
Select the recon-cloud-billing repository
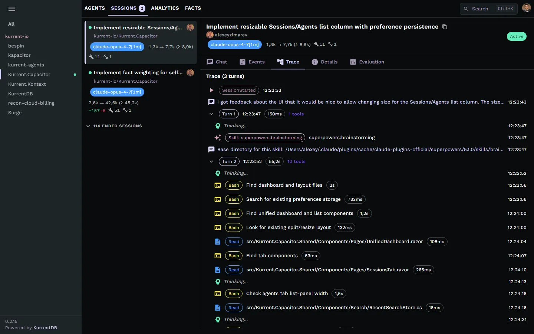click(31, 103)
